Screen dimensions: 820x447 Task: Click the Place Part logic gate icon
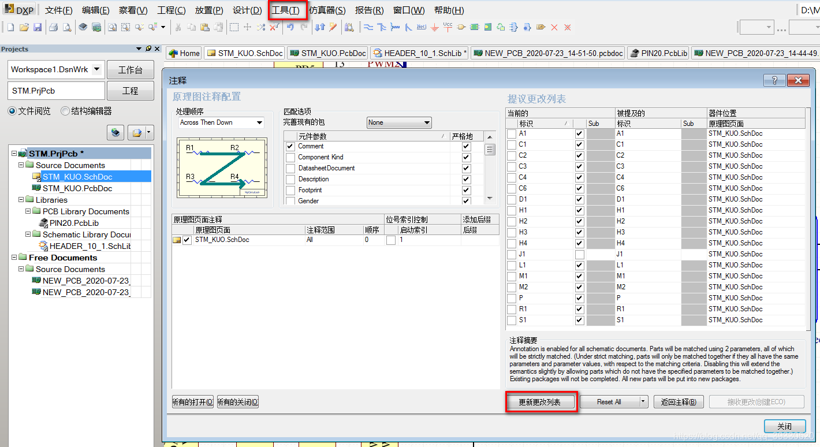(461, 27)
